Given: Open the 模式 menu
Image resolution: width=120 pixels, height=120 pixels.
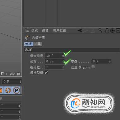Looking at the screenshot, I should [34, 30].
